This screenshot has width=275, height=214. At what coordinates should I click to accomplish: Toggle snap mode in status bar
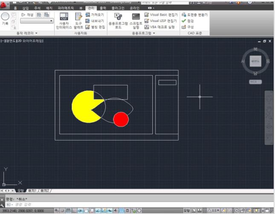pyautogui.click(x=62, y=211)
